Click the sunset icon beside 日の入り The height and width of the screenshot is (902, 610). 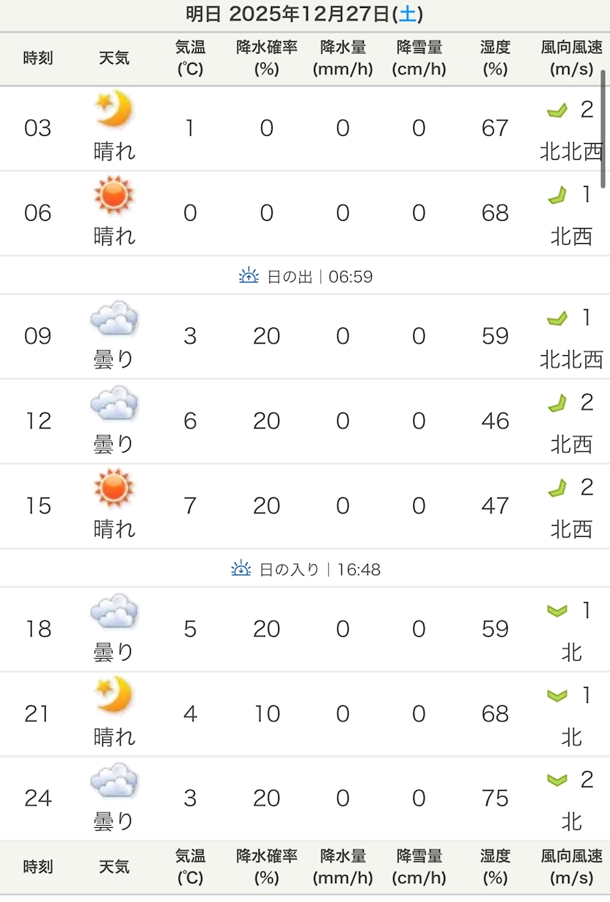tap(241, 569)
